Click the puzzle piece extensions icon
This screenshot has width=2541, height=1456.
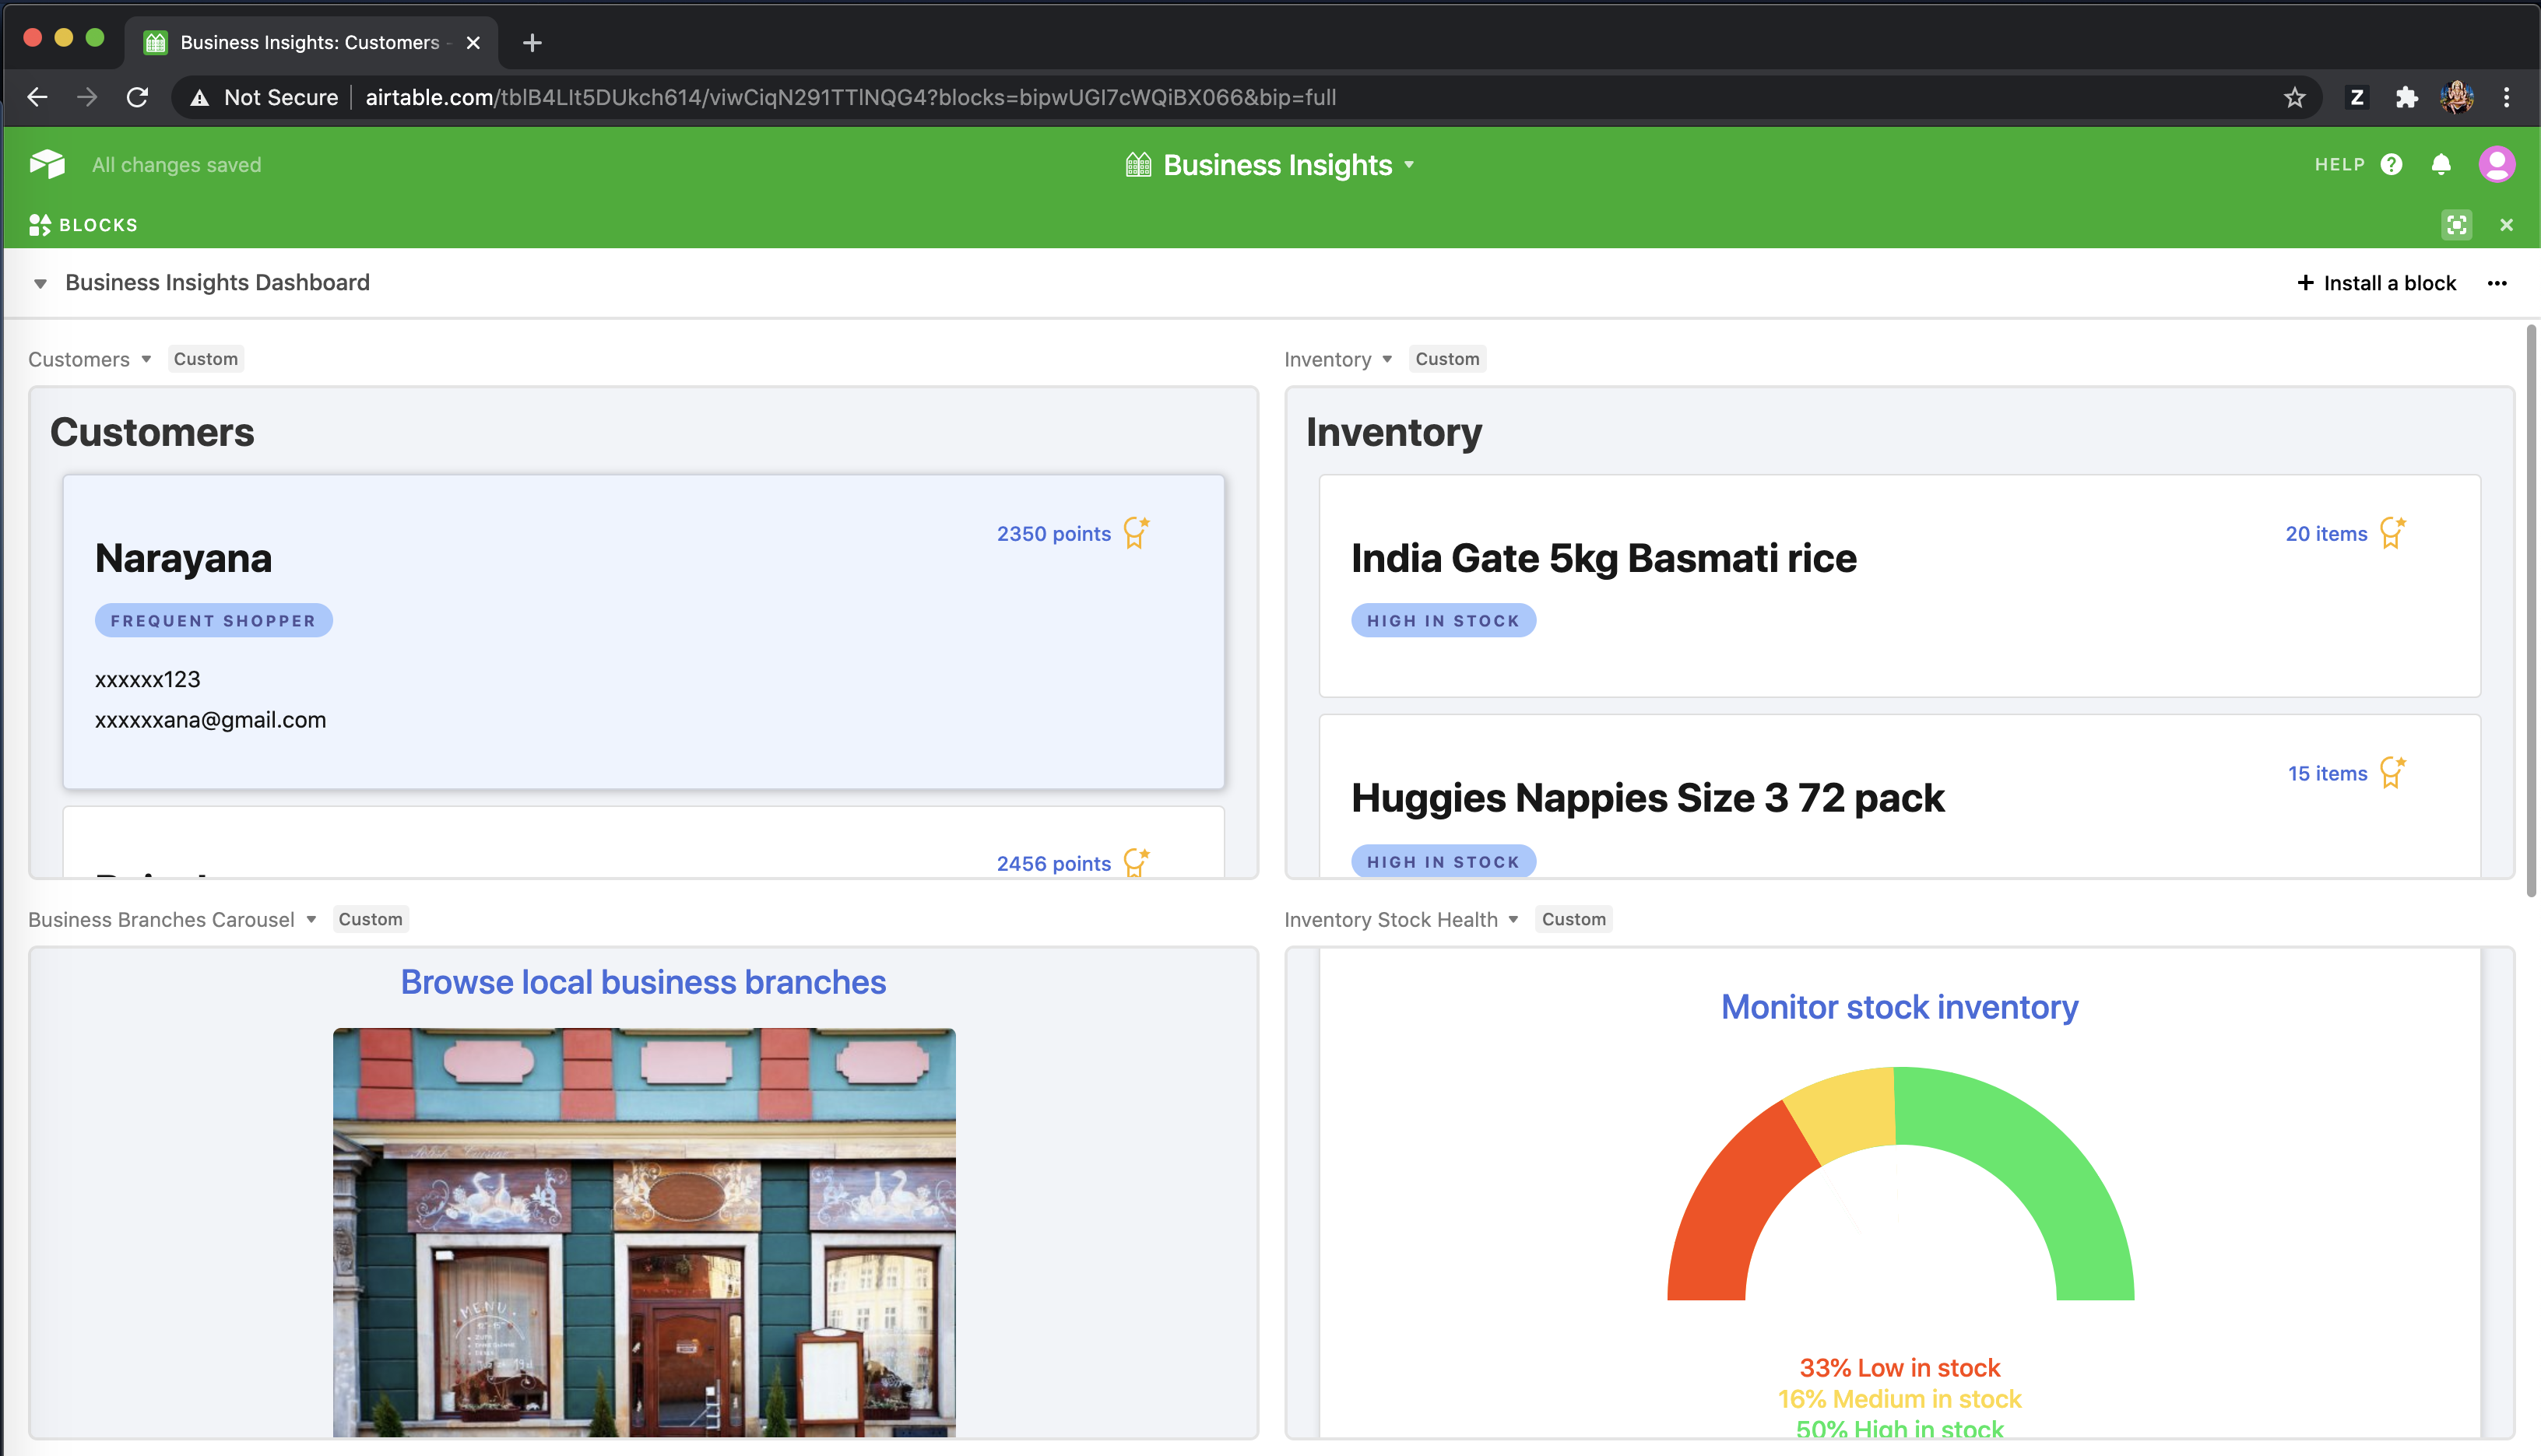pos(2406,97)
